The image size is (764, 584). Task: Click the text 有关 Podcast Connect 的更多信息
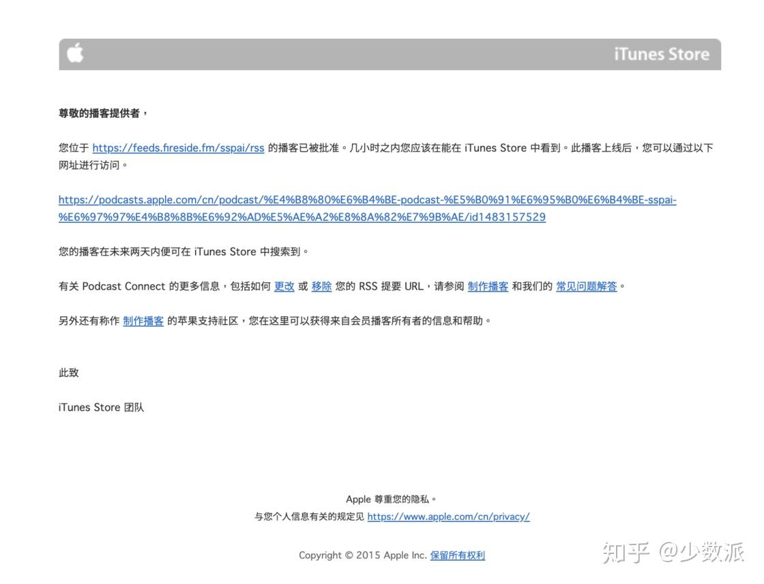(x=139, y=286)
